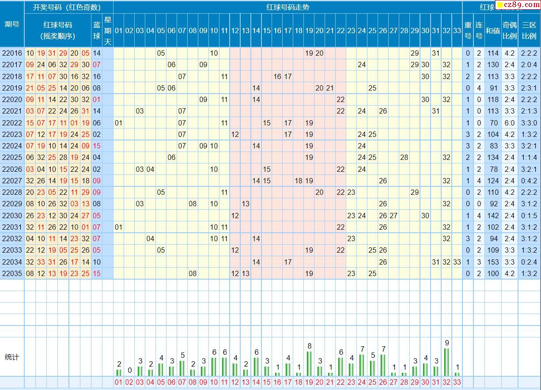The height and width of the screenshot is (390, 541).
Task: Select the 期号 column header
Action: click(12, 24)
